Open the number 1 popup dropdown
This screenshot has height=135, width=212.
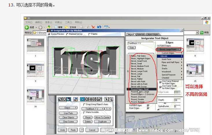[x=108, y=109]
